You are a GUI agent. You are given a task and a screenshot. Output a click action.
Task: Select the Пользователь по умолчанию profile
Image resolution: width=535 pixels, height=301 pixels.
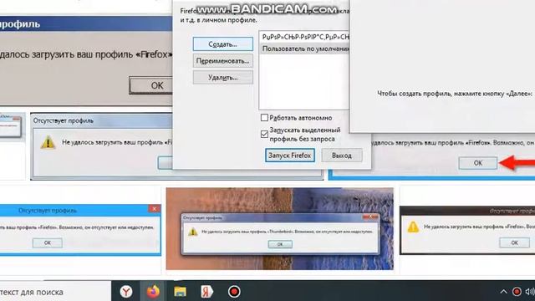coord(304,48)
